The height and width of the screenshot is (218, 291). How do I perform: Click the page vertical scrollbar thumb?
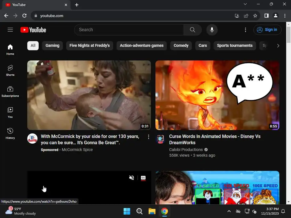(288, 35)
